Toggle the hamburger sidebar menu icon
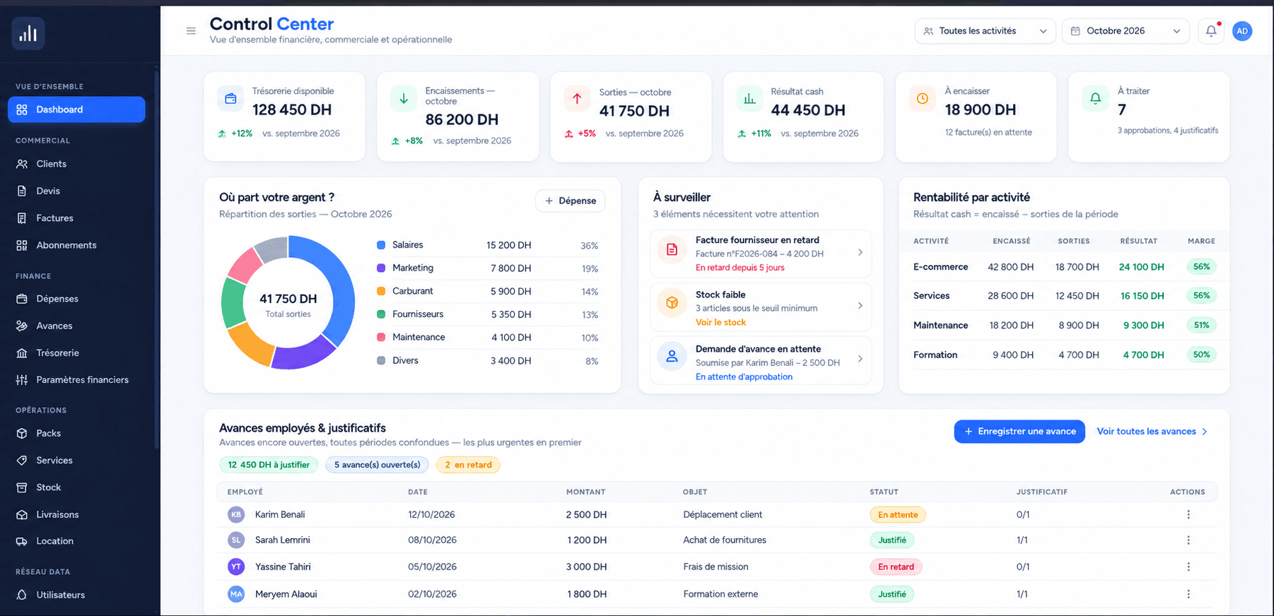The width and height of the screenshot is (1274, 616). click(191, 31)
